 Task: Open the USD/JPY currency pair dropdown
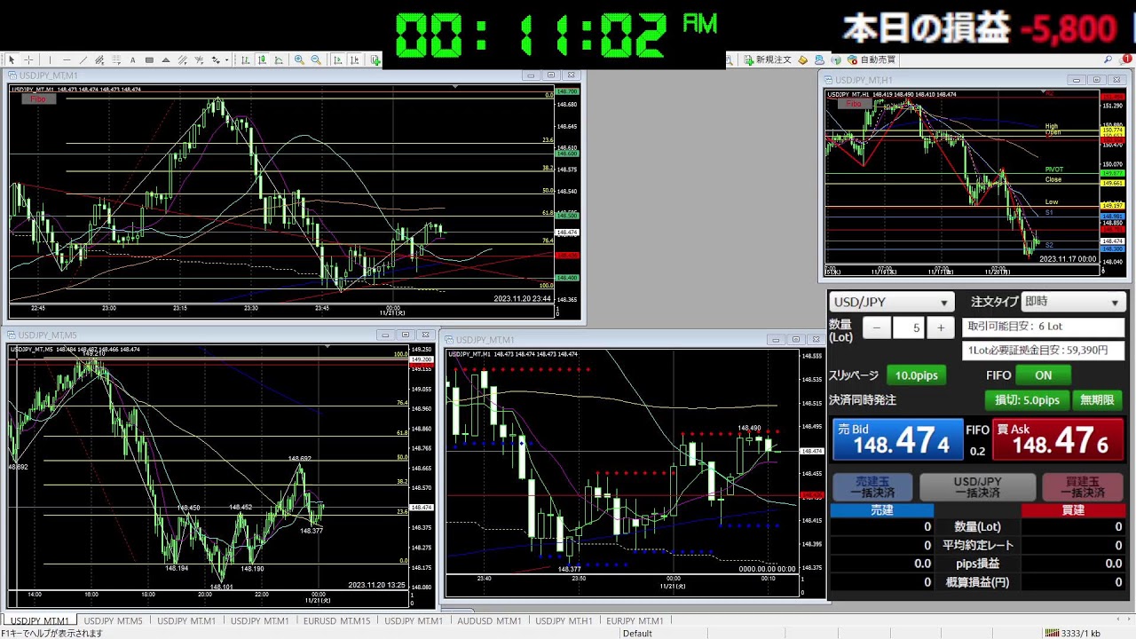pos(891,303)
